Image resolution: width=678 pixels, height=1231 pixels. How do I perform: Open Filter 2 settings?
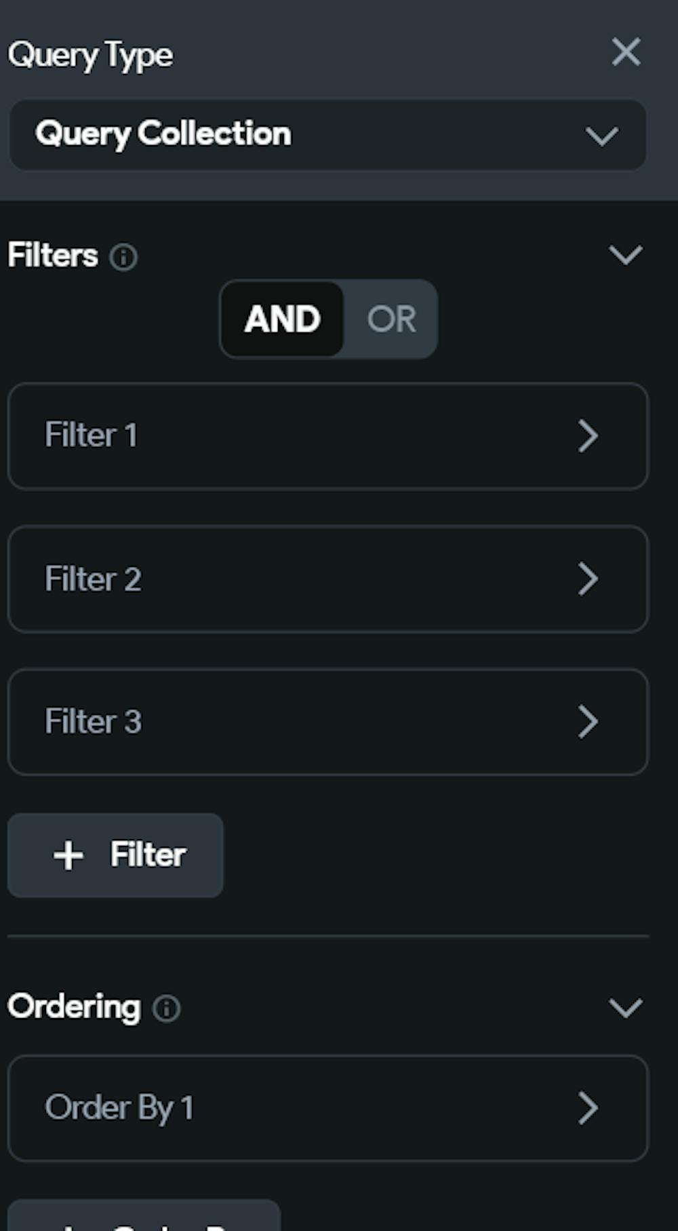(327, 579)
